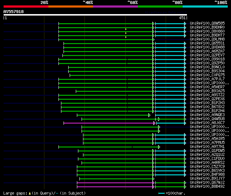Image resolution: width=231 pixels, height=196 pixels.
Task: Click the purple alignment bar in A8J6C7 row
Action: pos(109,123)
